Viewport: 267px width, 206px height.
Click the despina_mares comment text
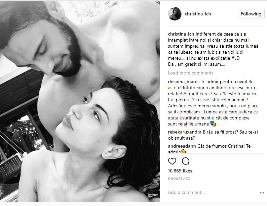[x=213, y=103]
